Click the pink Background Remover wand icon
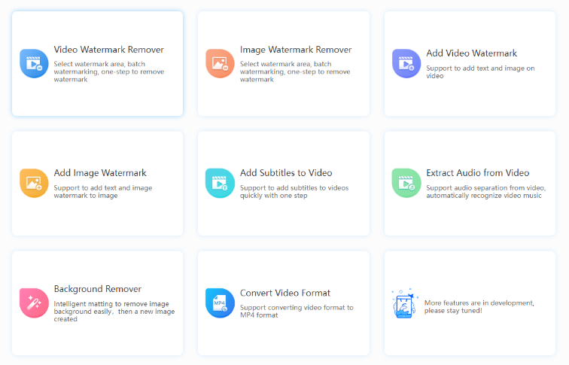Viewport: 569px width, 365px height. pos(34,303)
